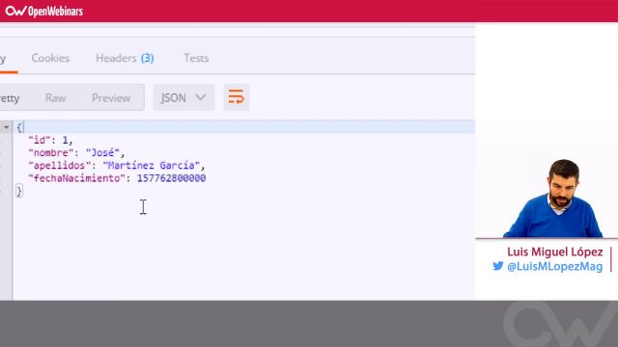618x347 pixels.
Task: Click the "apellidos" key in JSON
Action: click(x=60, y=166)
